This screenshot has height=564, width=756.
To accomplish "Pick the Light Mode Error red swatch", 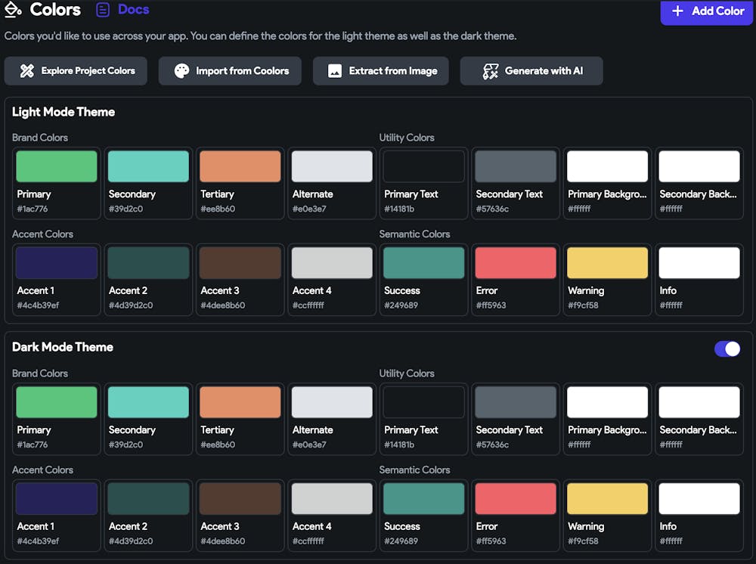I will click(516, 263).
